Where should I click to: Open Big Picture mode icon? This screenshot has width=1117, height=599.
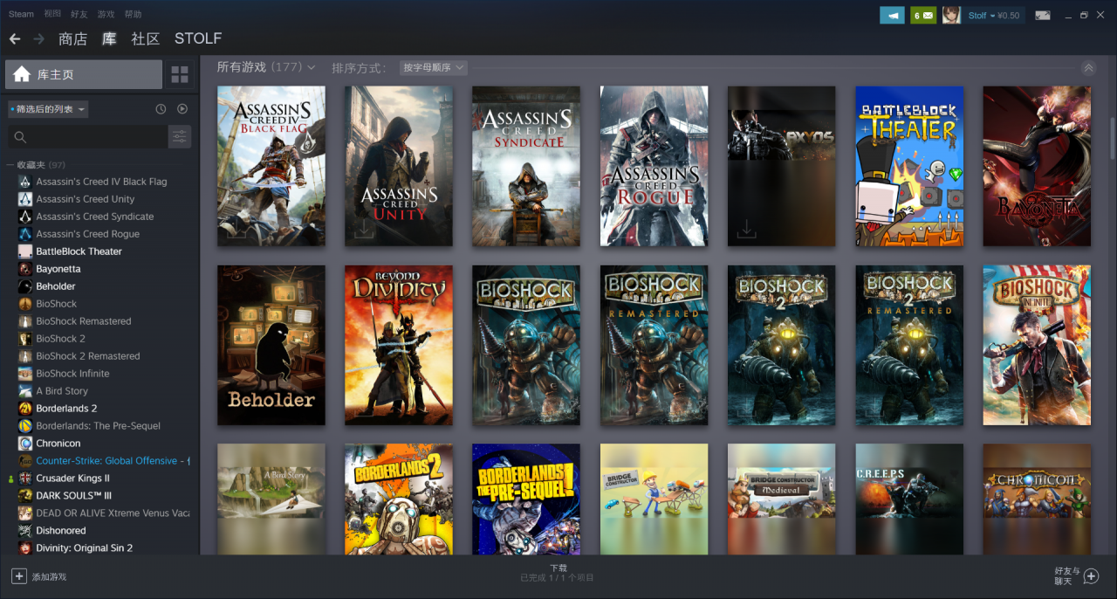pyautogui.click(x=1042, y=15)
